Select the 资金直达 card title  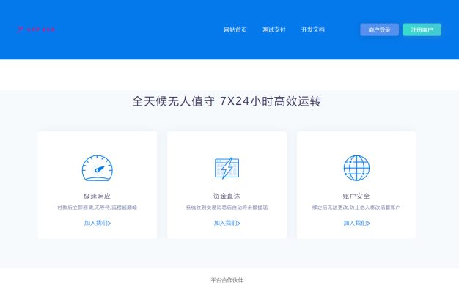pyautogui.click(x=227, y=196)
